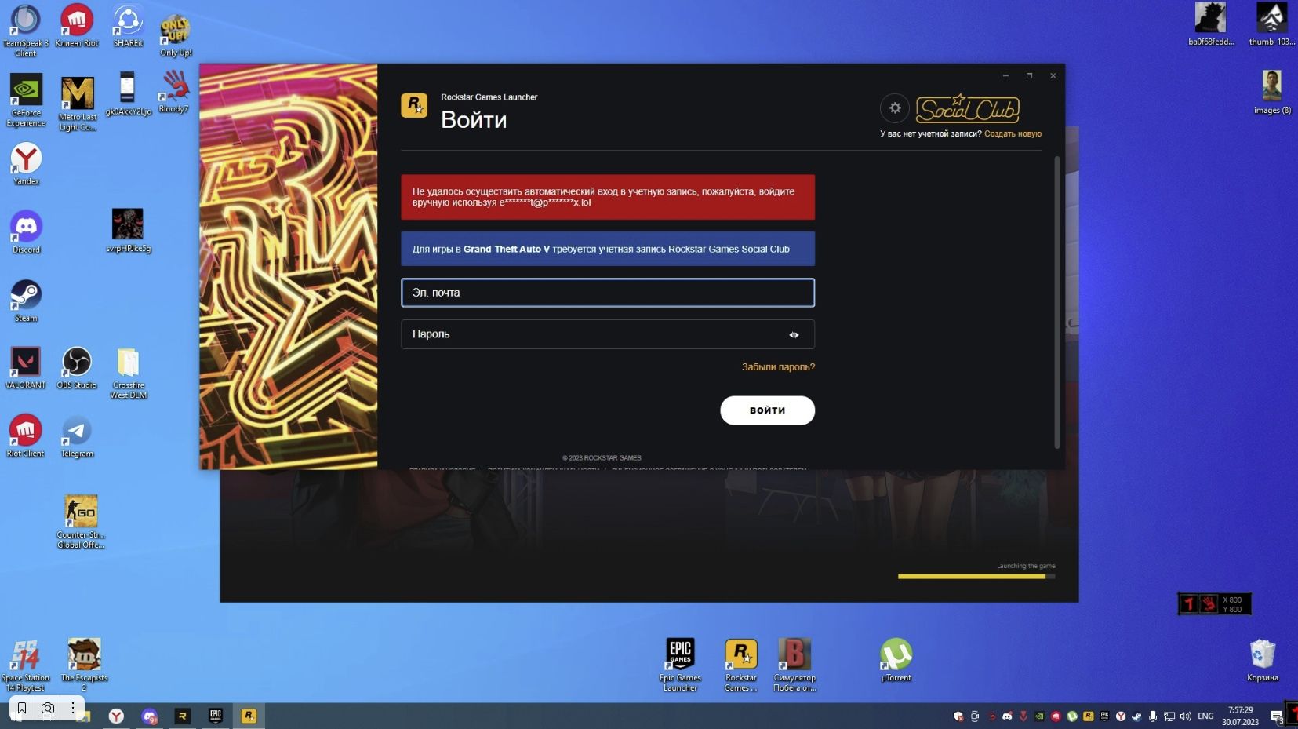
Task: Click the network tray icon
Action: pyautogui.click(x=1169, y=716)
